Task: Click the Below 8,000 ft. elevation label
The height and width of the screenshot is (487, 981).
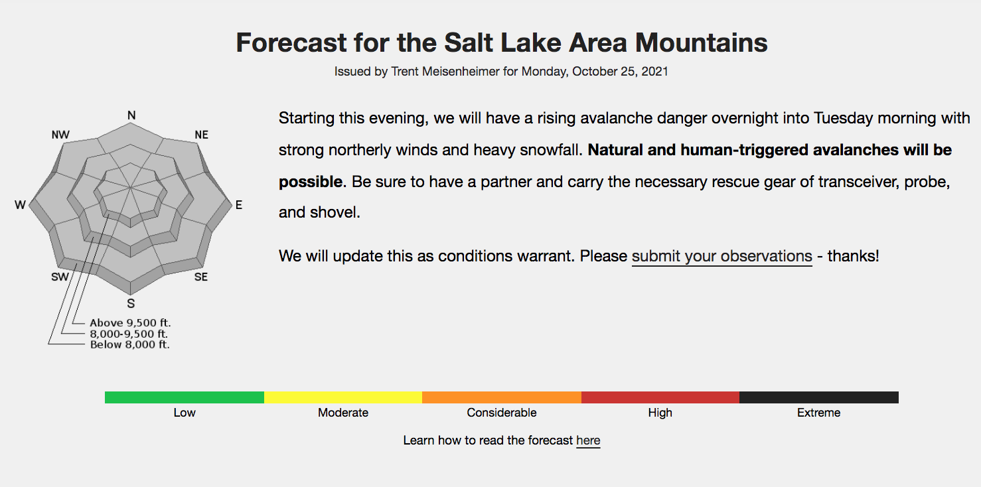Action: tap(130, 344)
